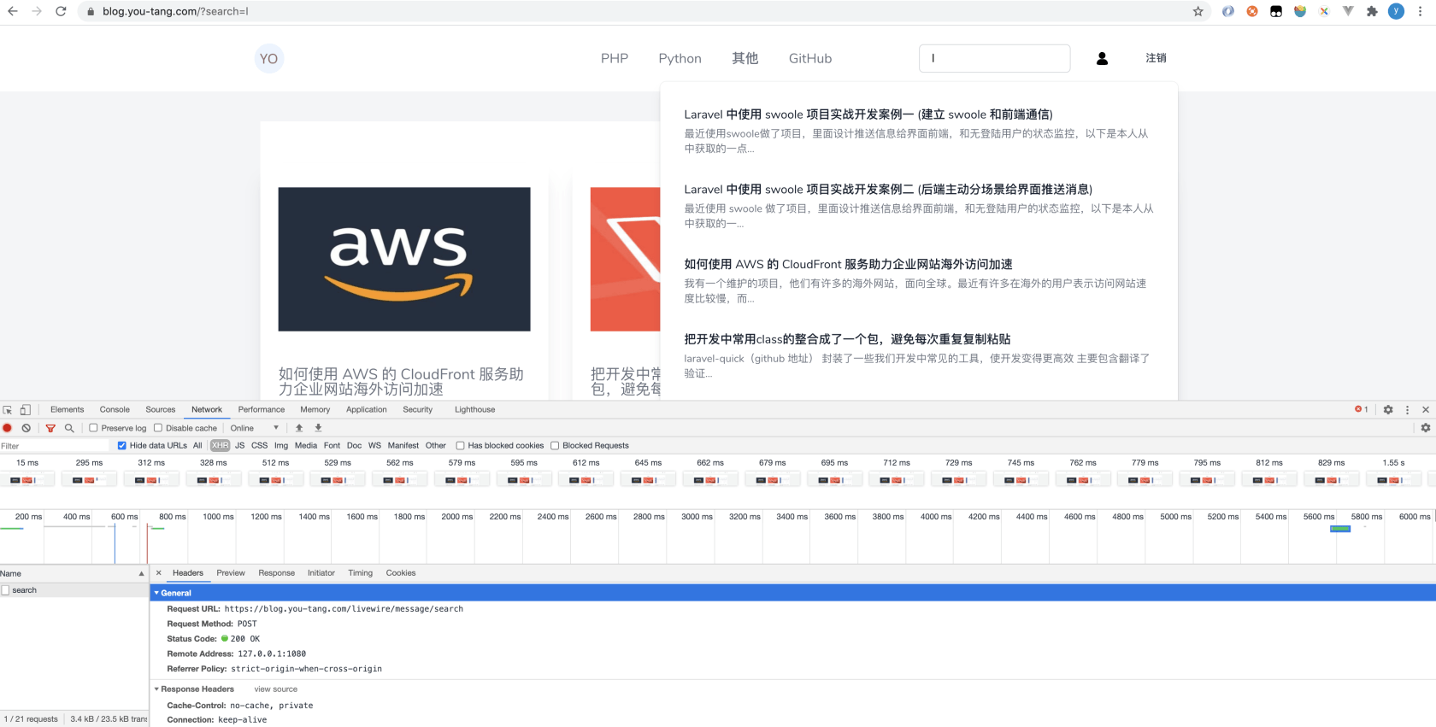View the site lock icon in the address bar

[91, 12]
